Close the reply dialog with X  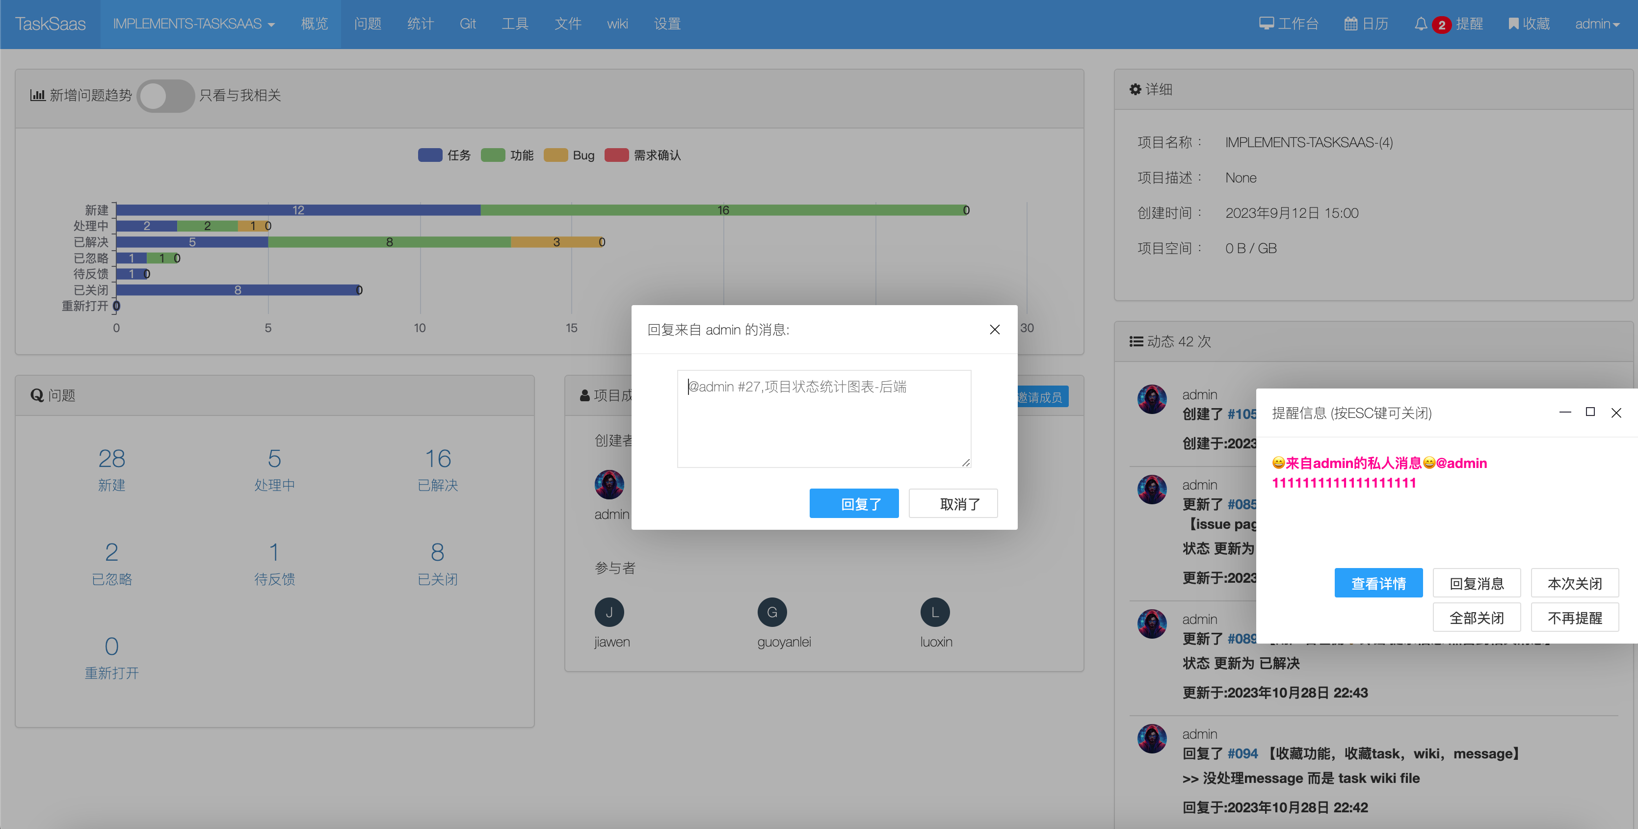tap(995, 329)
